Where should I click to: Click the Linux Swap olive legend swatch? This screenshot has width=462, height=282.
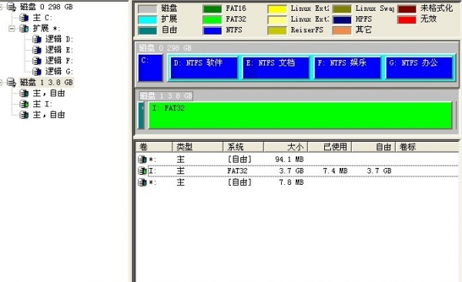pyautogui.click(x=342, y=8)
